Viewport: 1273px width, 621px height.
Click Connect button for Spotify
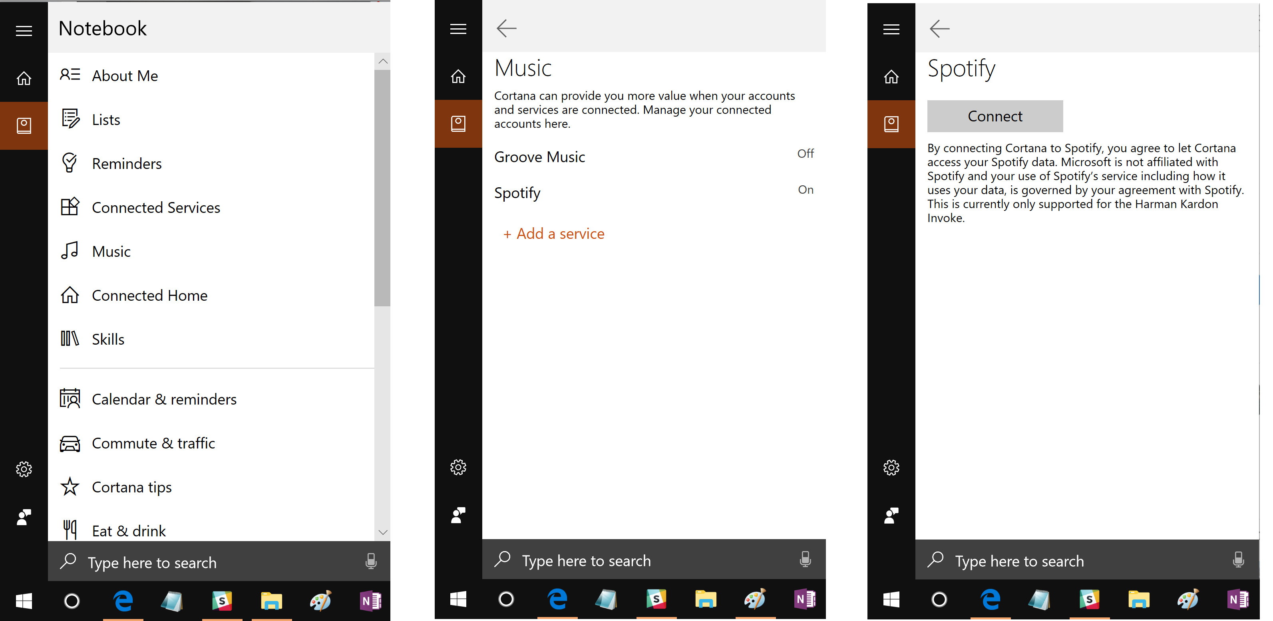(x=995, y=116)
